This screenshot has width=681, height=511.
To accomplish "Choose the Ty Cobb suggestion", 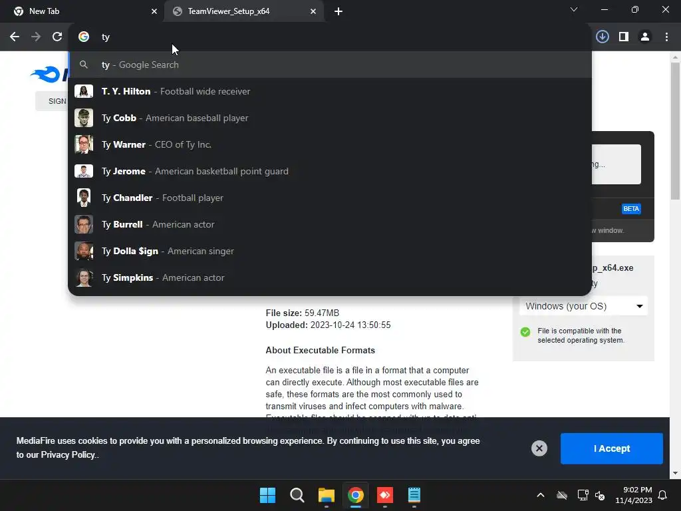I will (330, 118).
